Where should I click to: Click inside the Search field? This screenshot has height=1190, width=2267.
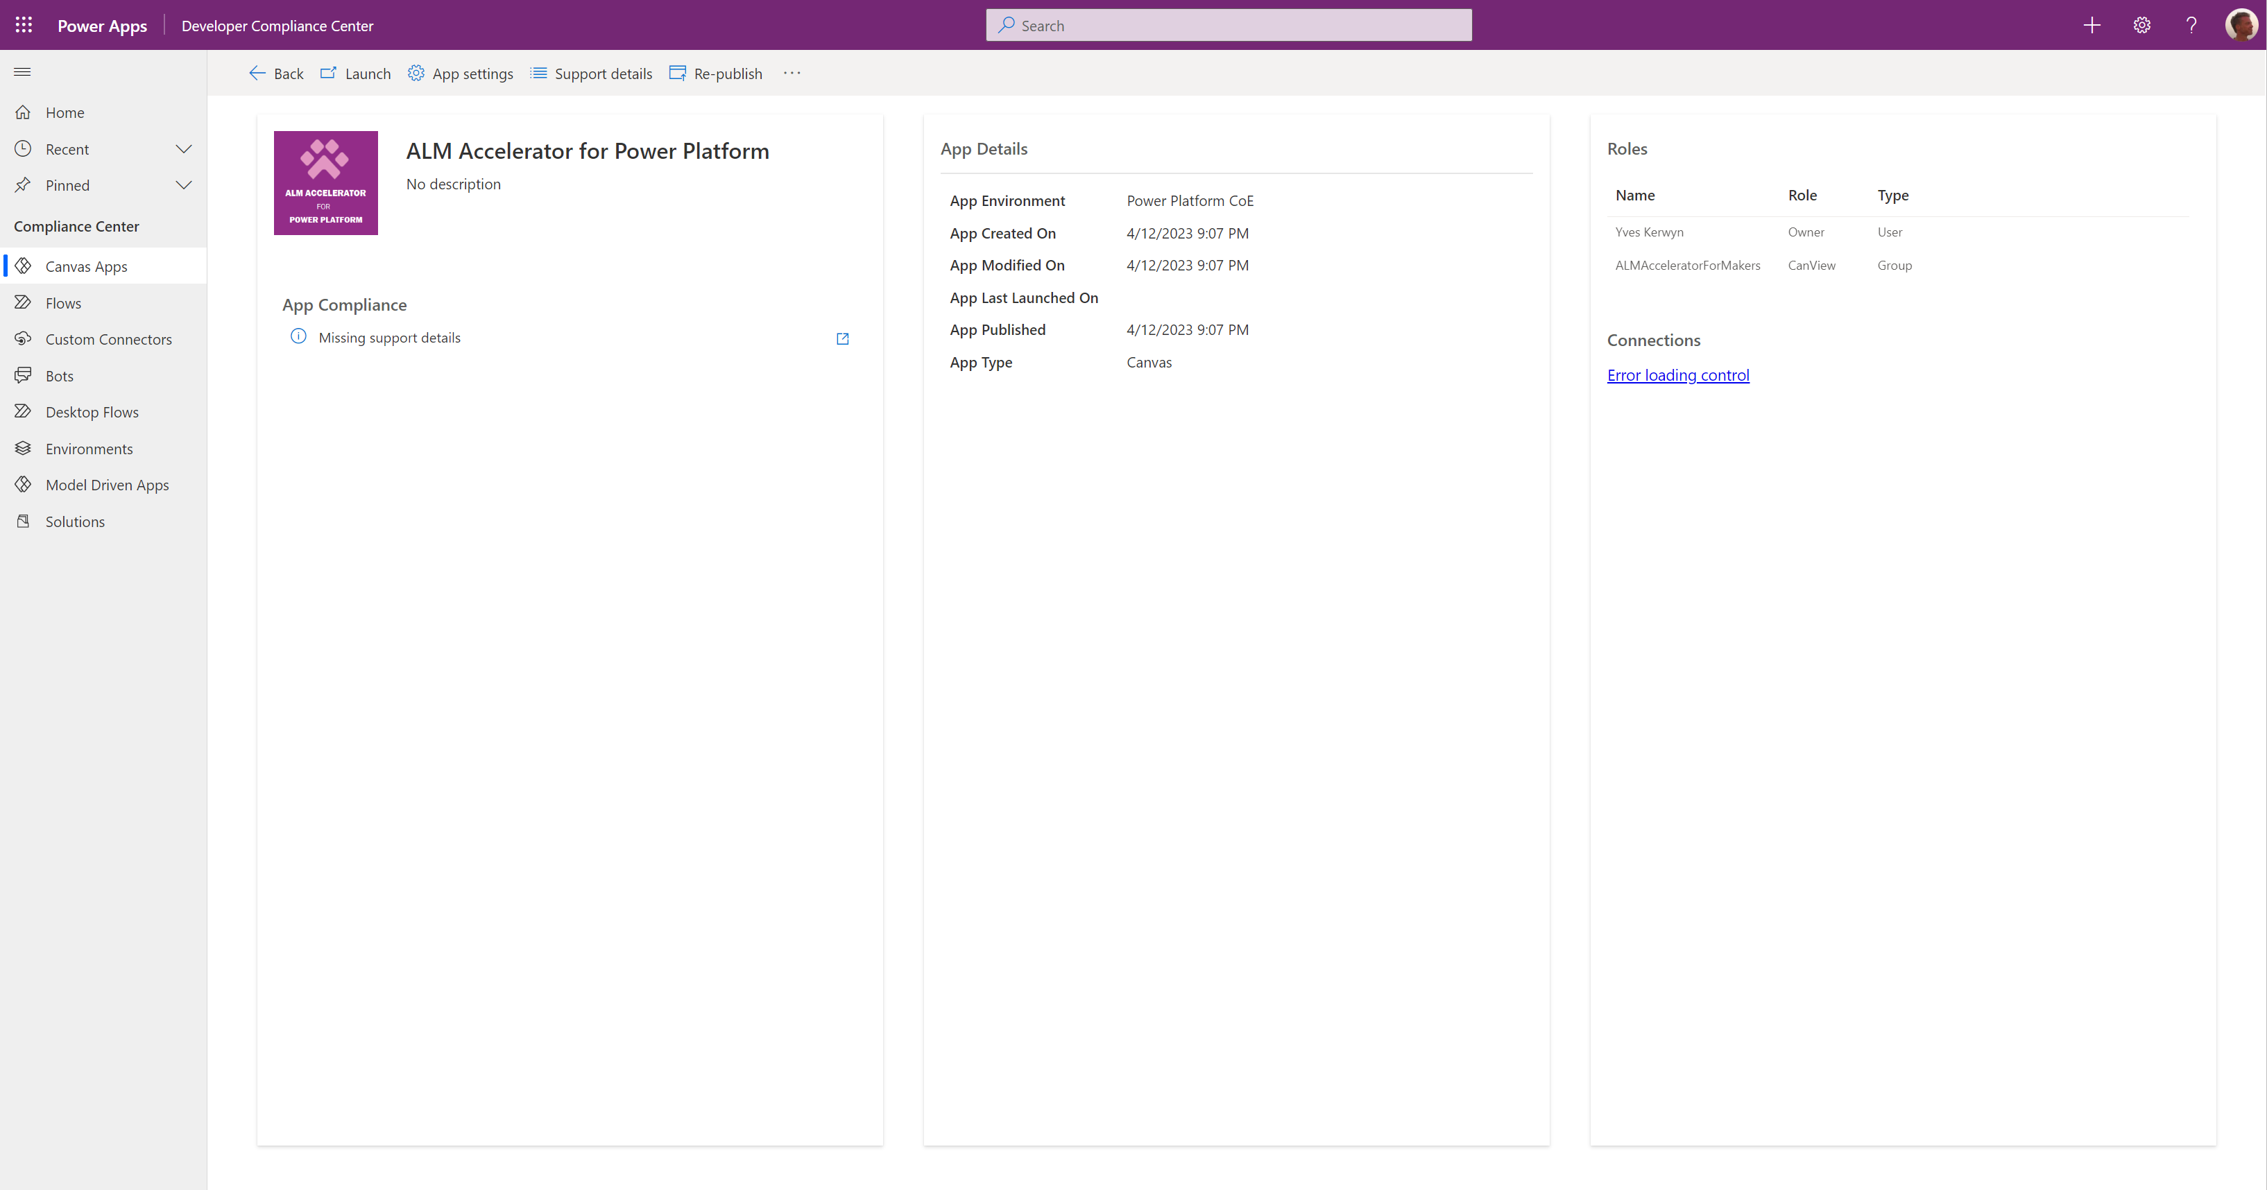1228,25
